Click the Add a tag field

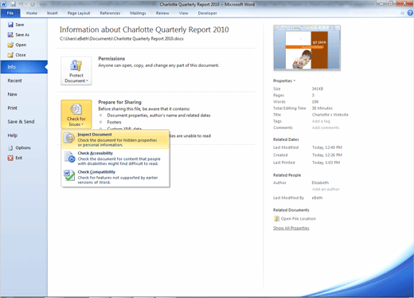pos(321,121)
